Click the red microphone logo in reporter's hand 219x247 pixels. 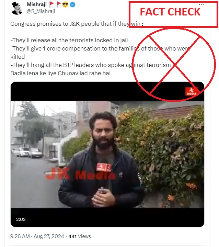click(x=104, y=167)
